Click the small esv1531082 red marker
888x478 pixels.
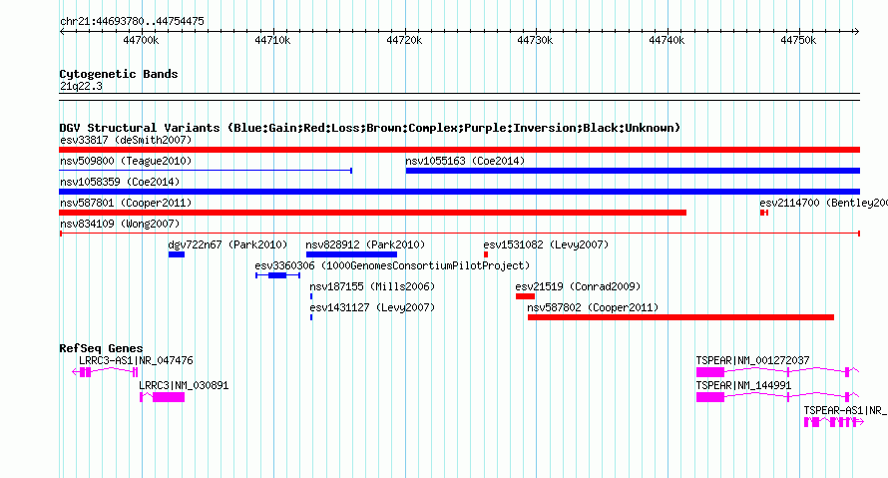pyautogui.click(x=485, y=254)
